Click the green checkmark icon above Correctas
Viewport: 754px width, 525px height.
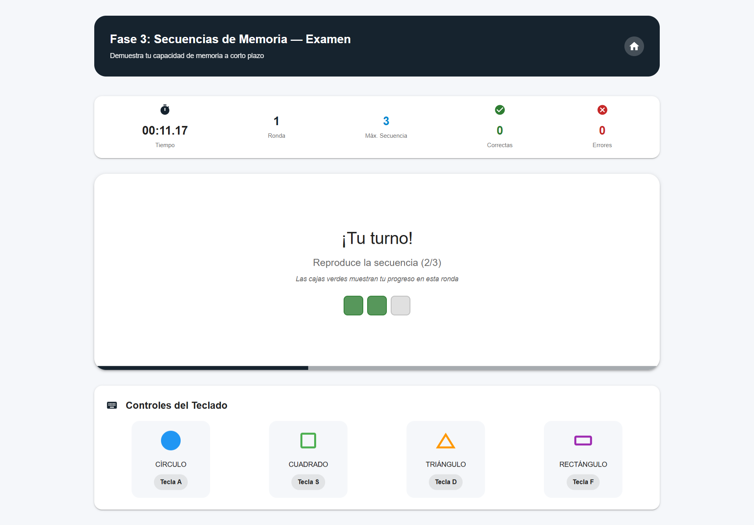[x=500, y=110]
